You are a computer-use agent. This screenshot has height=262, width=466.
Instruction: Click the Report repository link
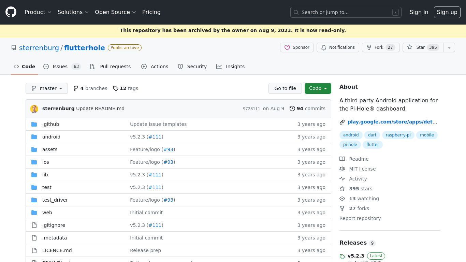pos(360,218)
